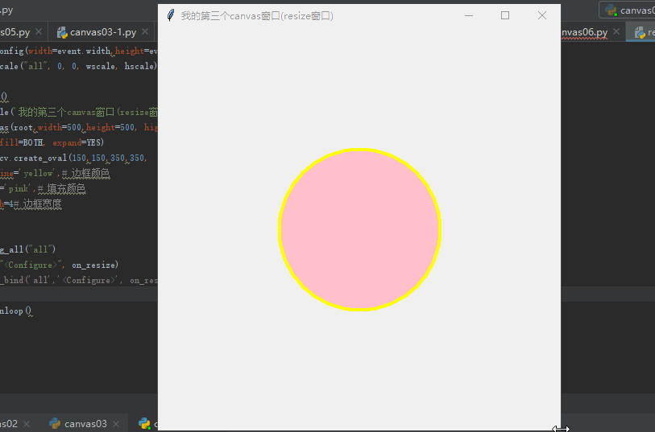655x432 pixels.
Task: Minimize the canvas window
Action: [x=469, y=16]
